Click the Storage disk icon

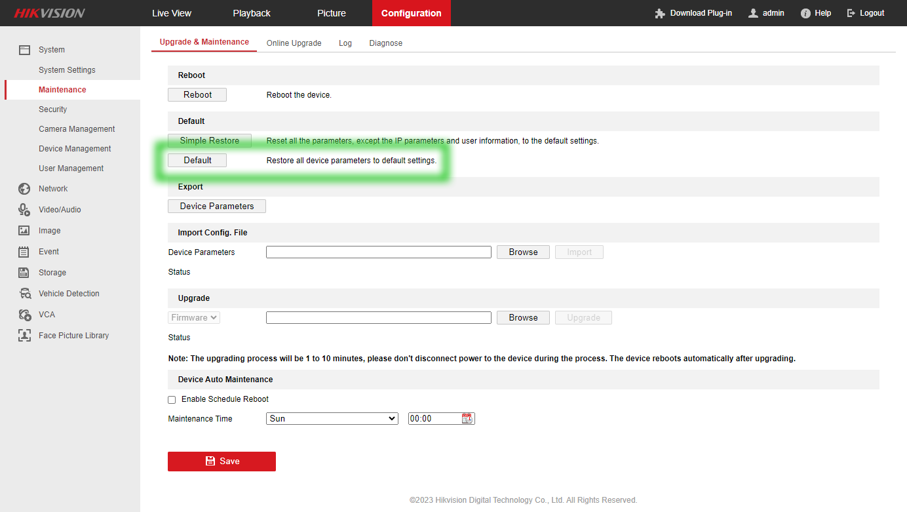click(x=24, y=273)
